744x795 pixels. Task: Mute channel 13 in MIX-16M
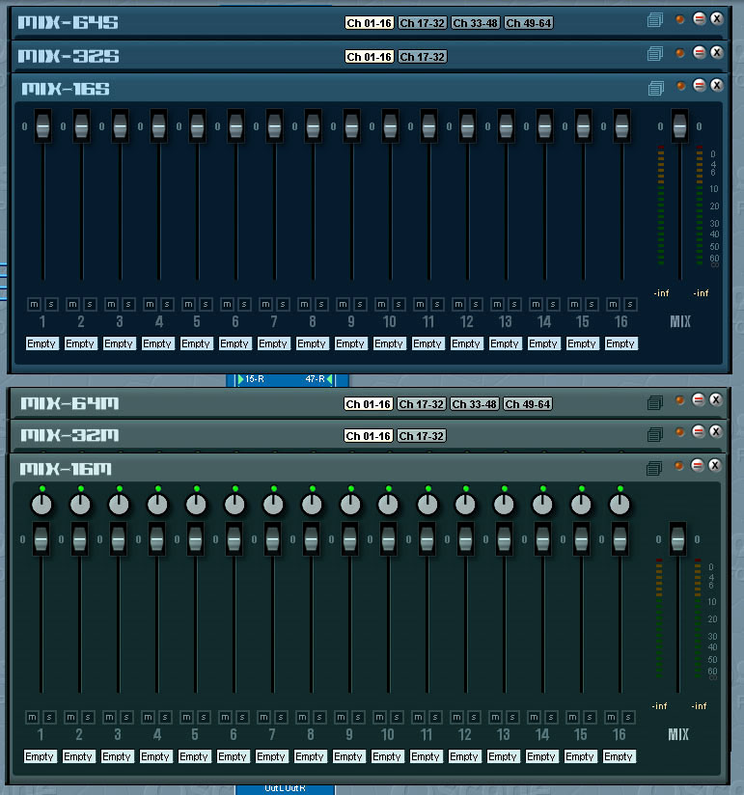point(495,717)
